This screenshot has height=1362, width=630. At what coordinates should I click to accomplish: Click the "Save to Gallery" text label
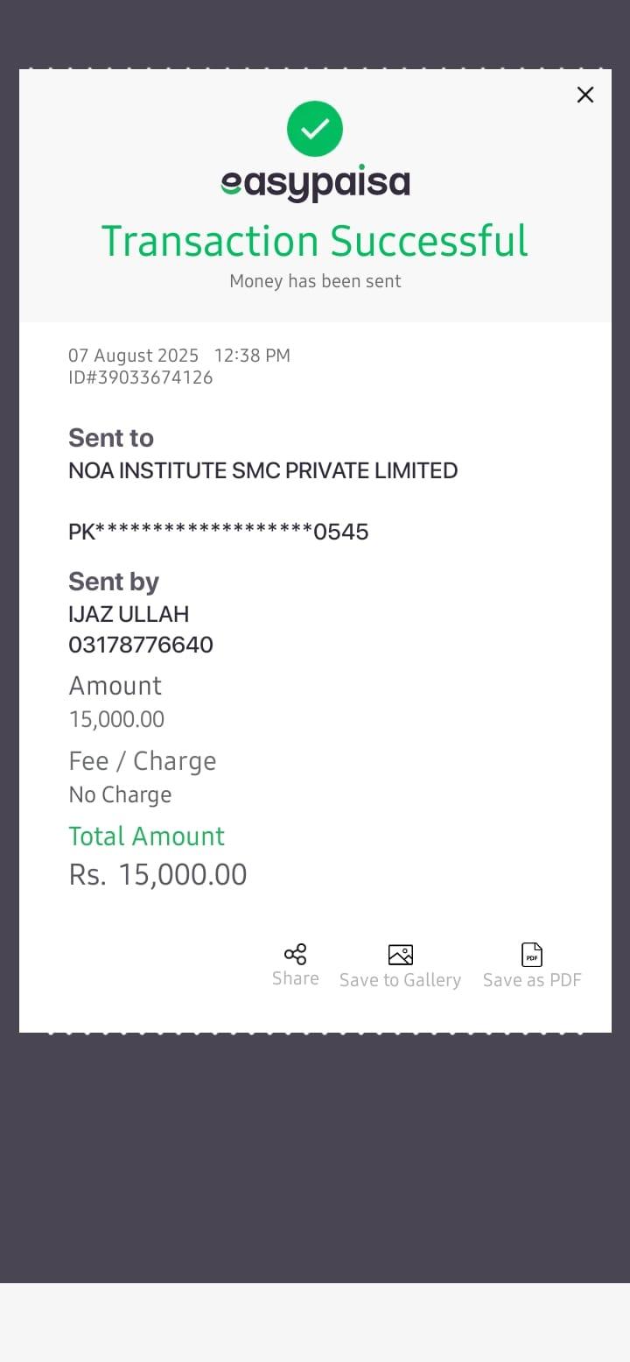pyautogui.click(x=400, y=980)
